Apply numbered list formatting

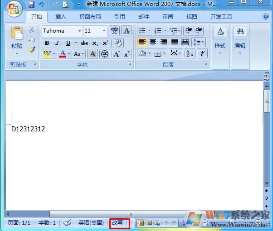tap(158, 31)
